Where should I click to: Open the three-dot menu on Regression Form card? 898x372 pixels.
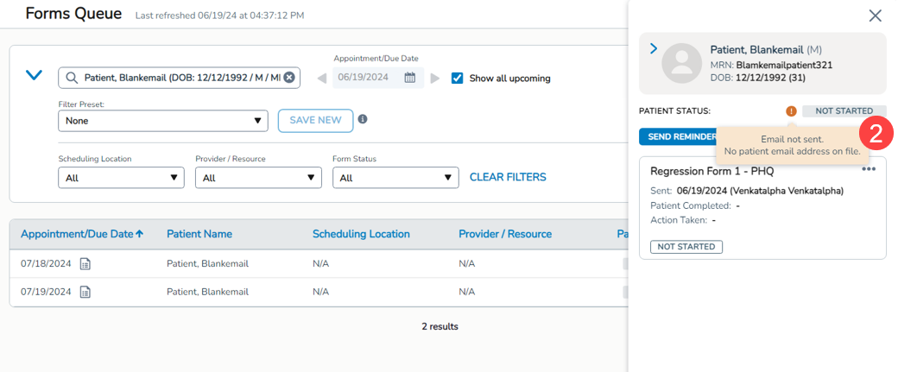coord(869,169)
